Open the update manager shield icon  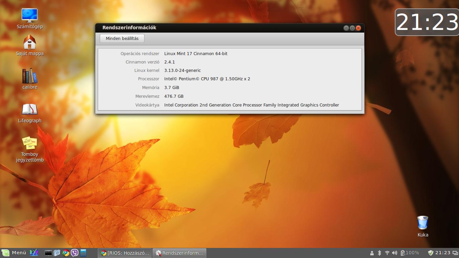pyautogui.click(x=430, y=253)
